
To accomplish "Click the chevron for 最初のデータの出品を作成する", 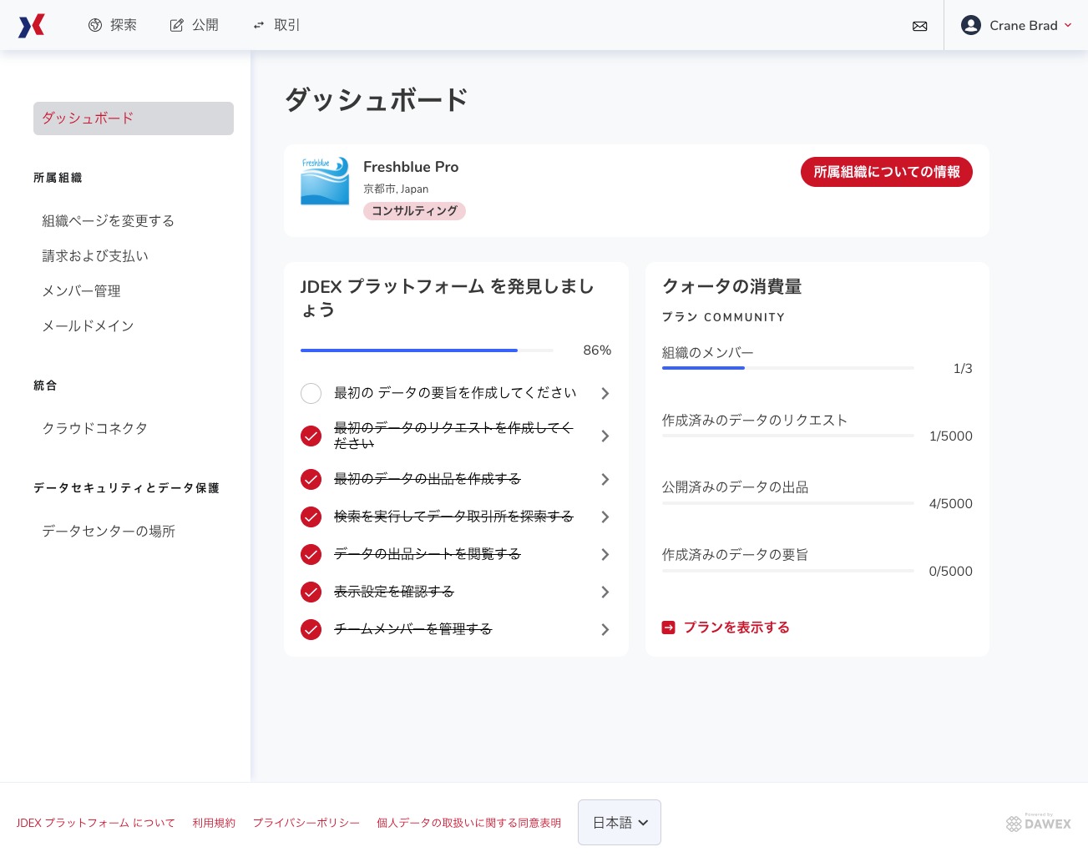I will pyautogui.click(x=605, y=480).
